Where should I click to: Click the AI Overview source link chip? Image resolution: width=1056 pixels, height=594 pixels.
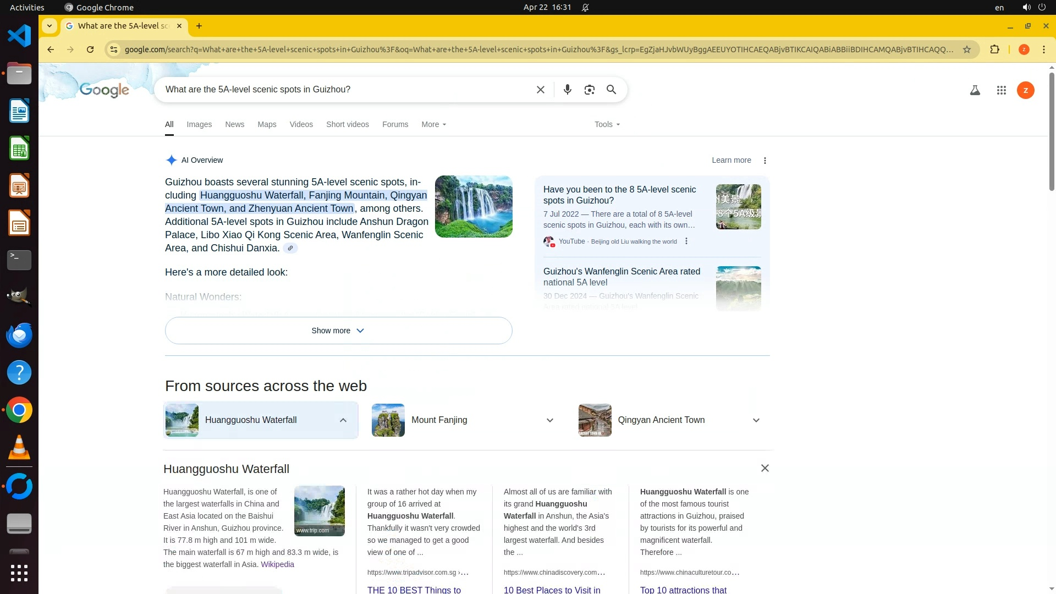coord(290,248)
